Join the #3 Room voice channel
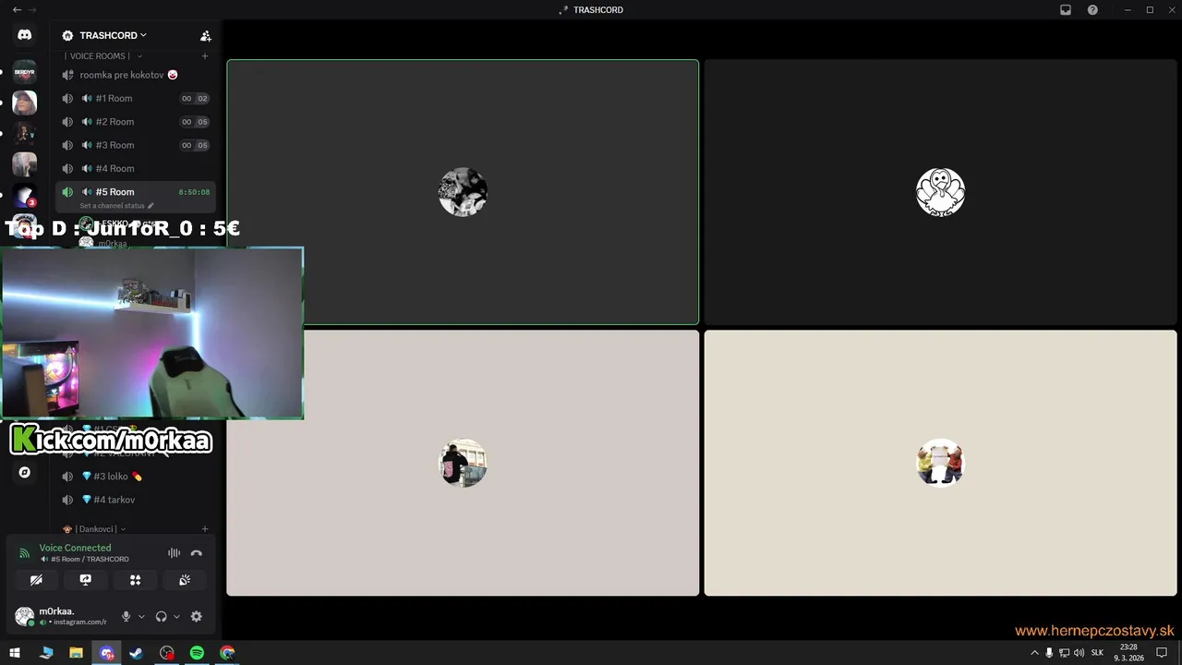The width and height of the screenshot is (1182, 665). [136, 145]
